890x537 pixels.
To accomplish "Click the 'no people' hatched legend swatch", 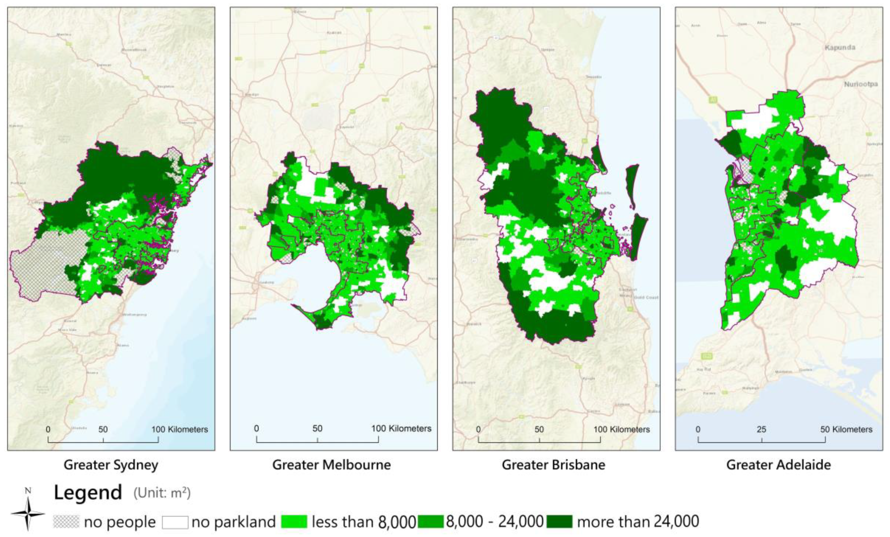I will coord(66,522).
